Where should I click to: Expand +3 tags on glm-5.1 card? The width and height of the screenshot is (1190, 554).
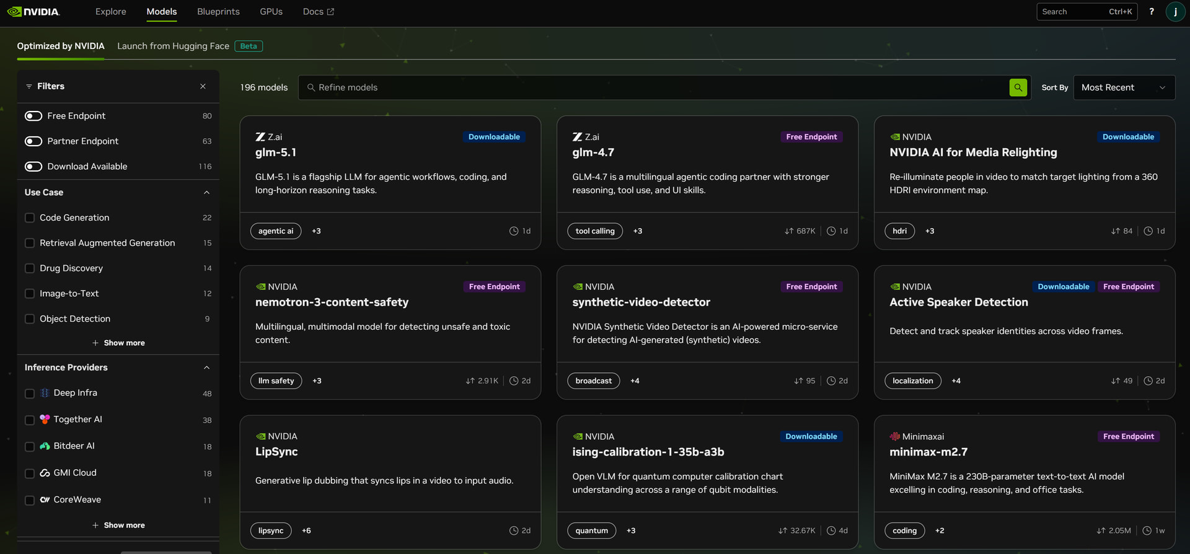point(316,231)
